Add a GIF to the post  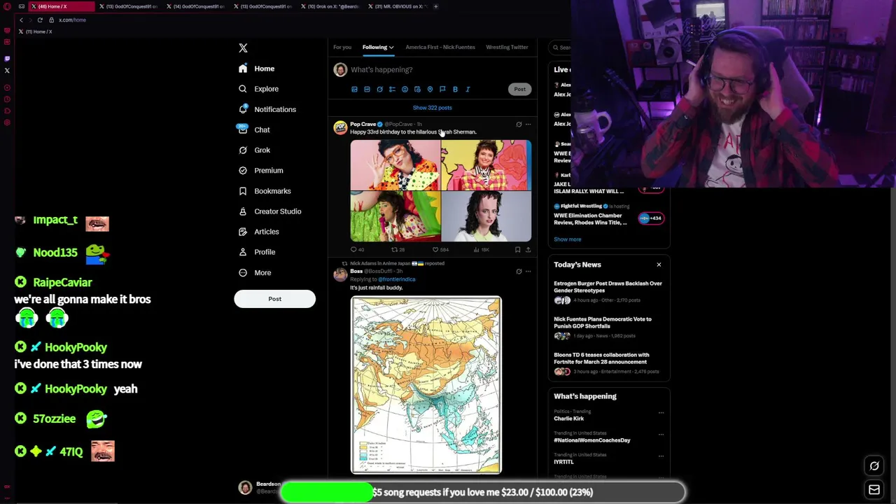point(367,90)
